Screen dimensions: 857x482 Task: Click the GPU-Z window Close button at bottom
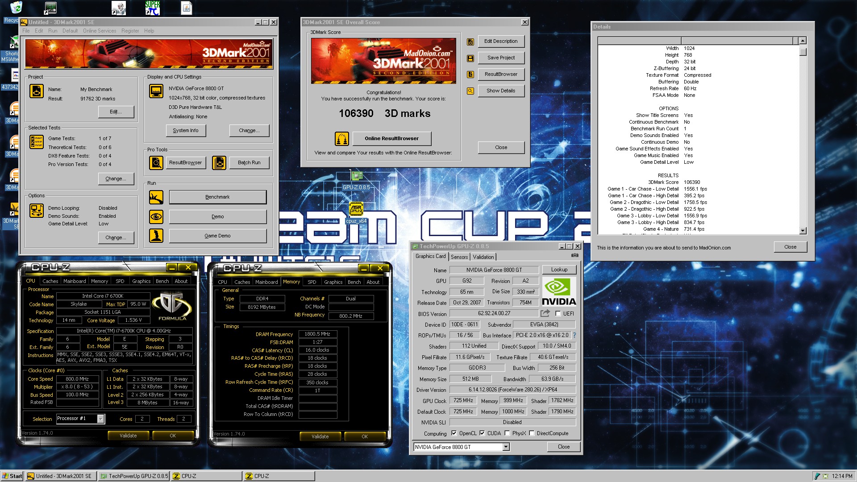pos(564,447)
